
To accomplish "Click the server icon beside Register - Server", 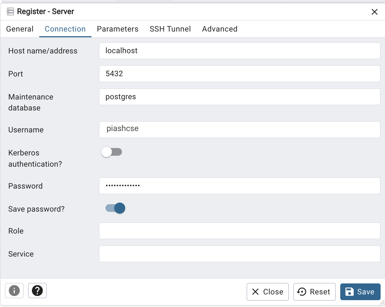I will [x=10, y=12].
